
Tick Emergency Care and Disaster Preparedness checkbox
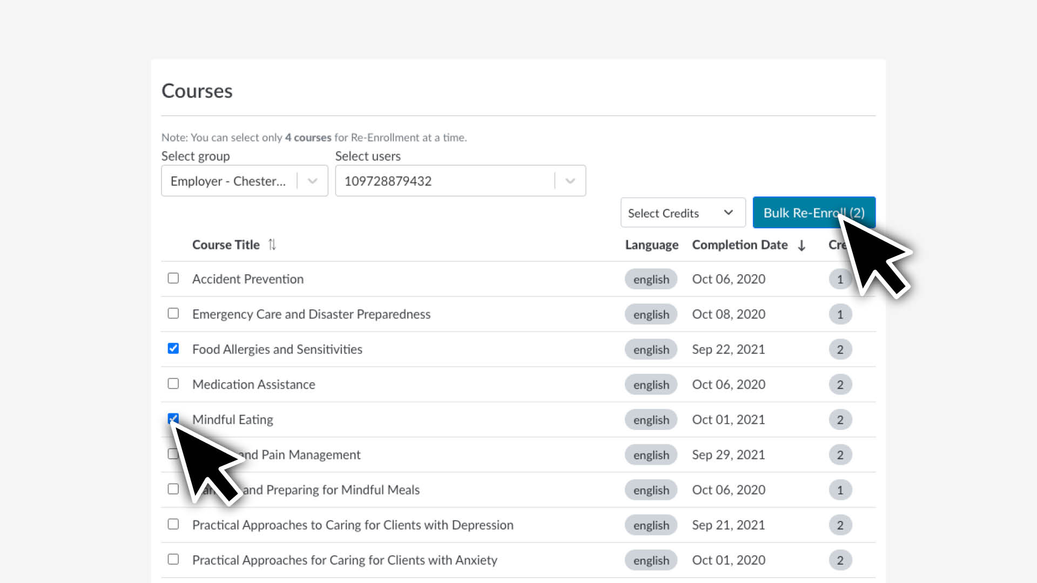pyautogui.click(x=173, y=313)
